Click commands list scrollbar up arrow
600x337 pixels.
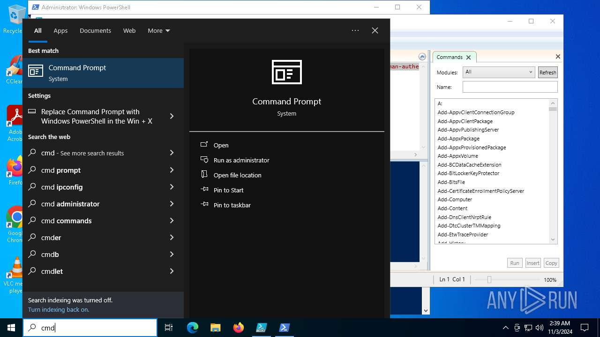553,103
